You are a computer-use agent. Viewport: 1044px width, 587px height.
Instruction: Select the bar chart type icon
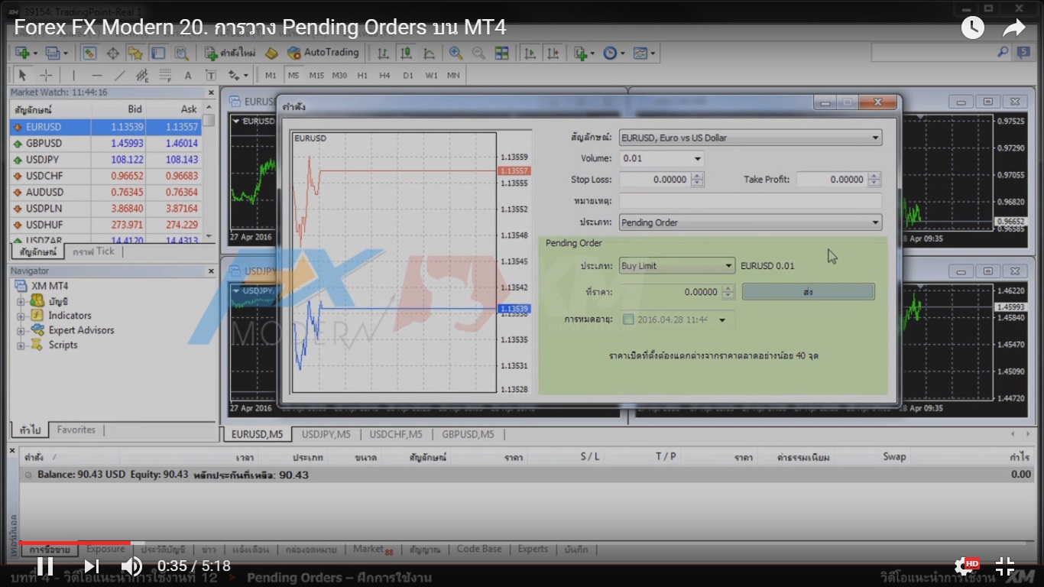pyautogui.click(x=383, y=53)
